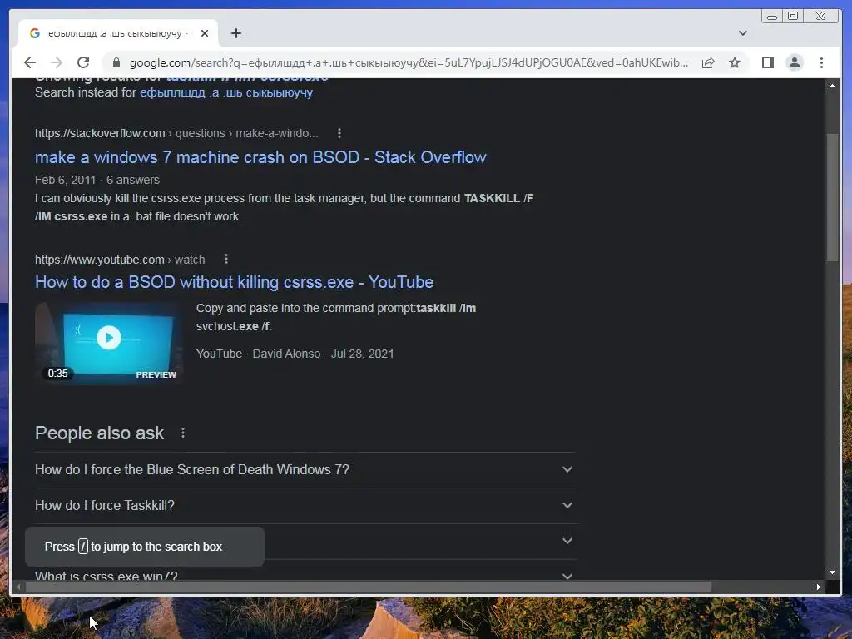The width and height of the screenshot is (852, 639).
Task: Open the tab search dropdown
Action: coord(743,33)
